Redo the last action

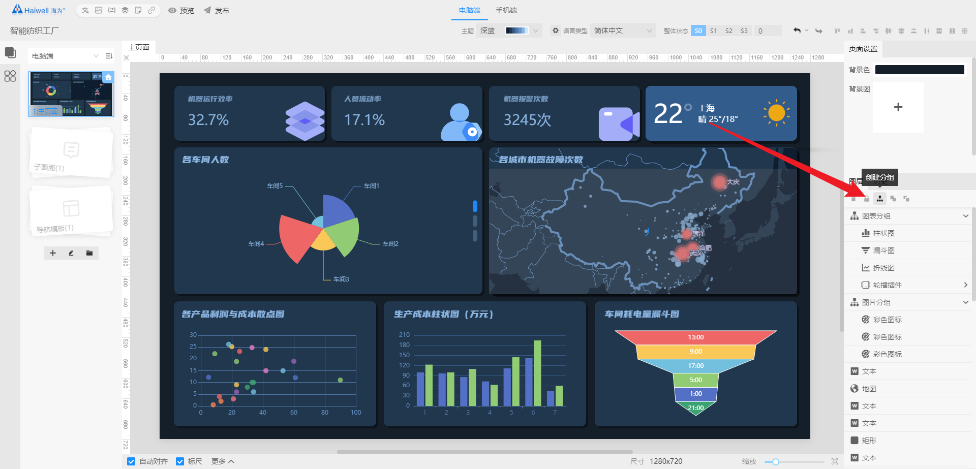click(819, 30)
